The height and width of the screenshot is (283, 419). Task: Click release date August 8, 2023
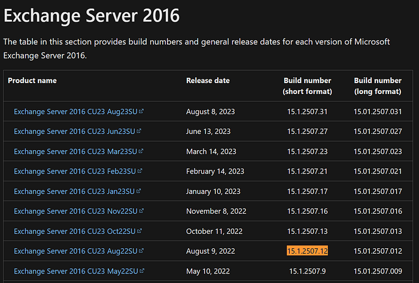(211, 112)
